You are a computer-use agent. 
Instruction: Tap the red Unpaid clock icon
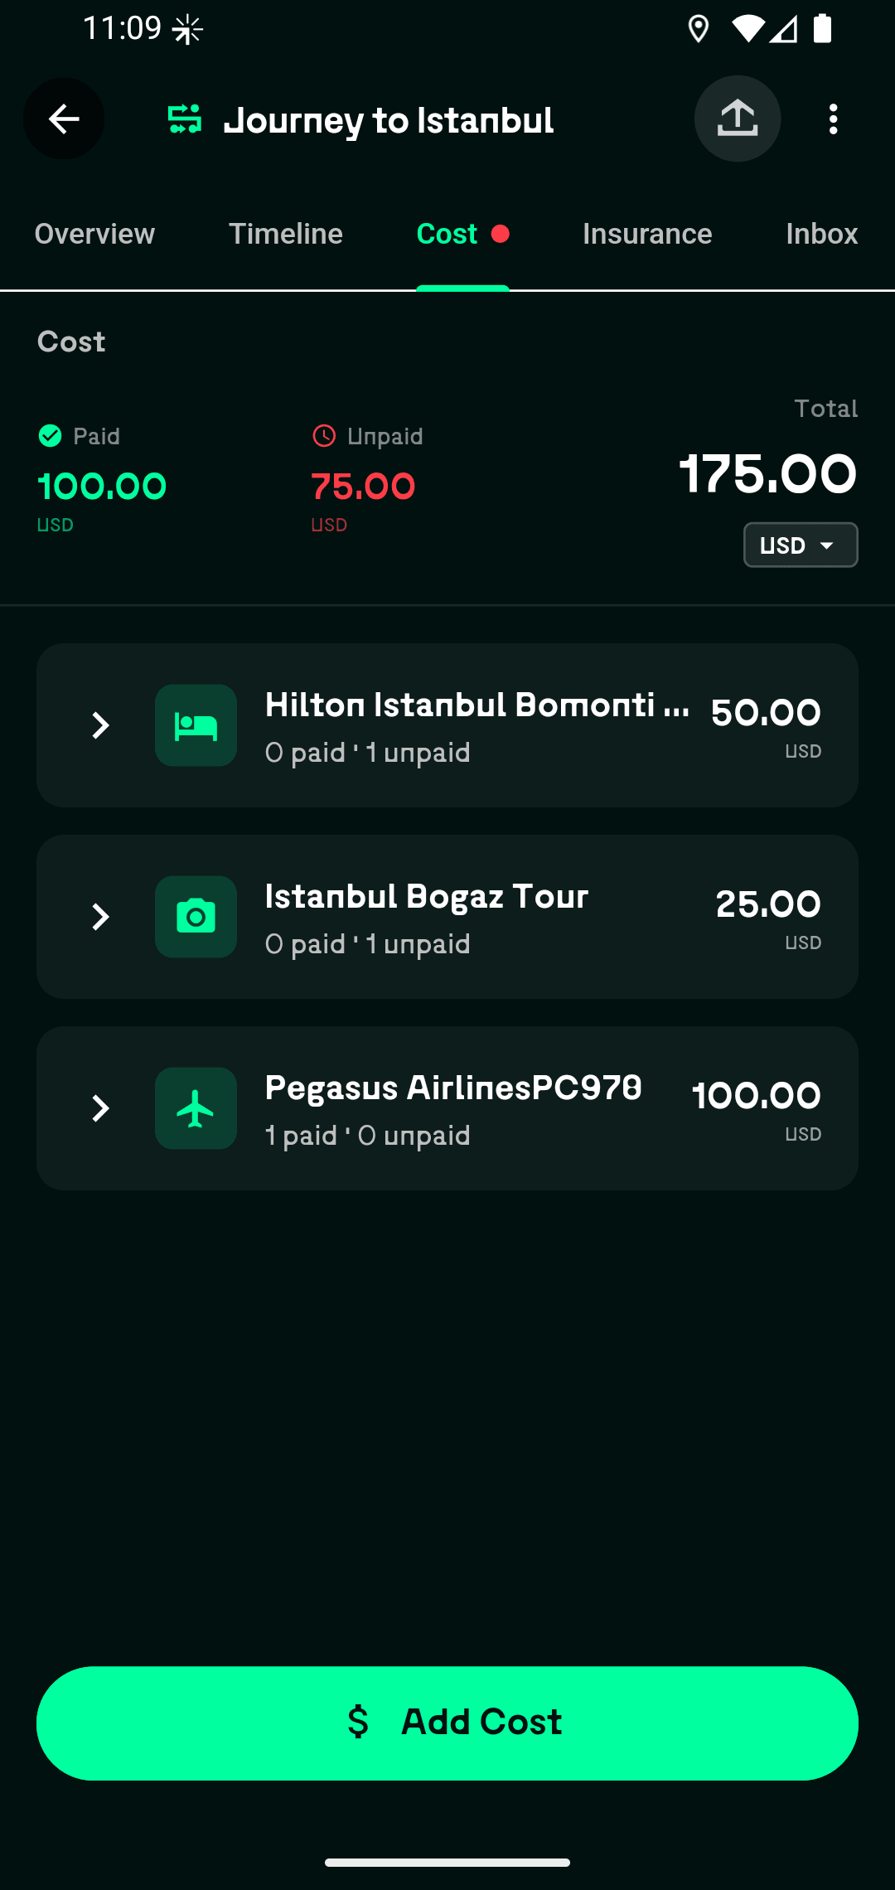tap(324, 436)
